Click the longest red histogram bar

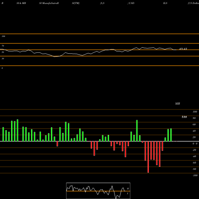148,157
